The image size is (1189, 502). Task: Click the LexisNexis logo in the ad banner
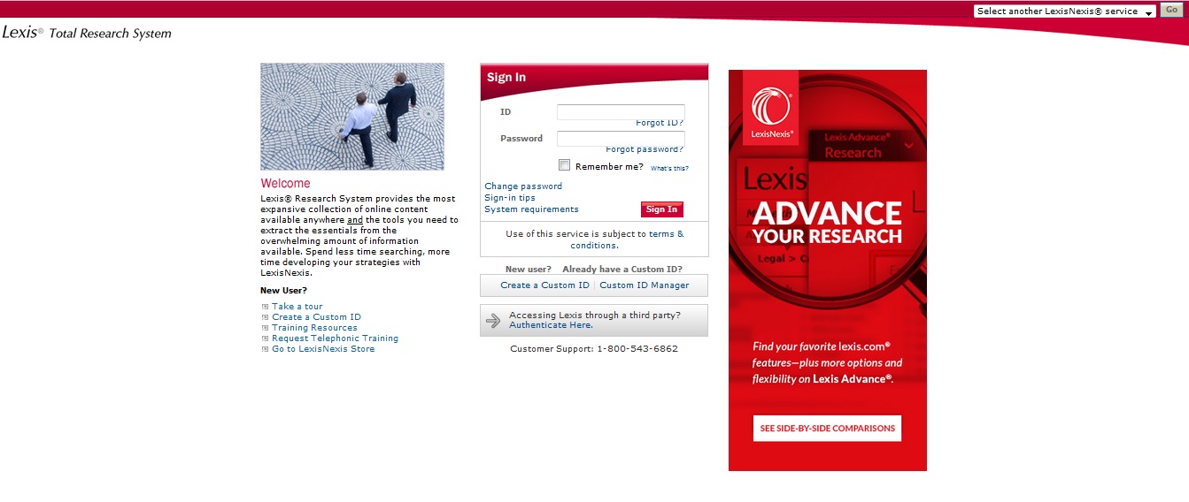770,108
